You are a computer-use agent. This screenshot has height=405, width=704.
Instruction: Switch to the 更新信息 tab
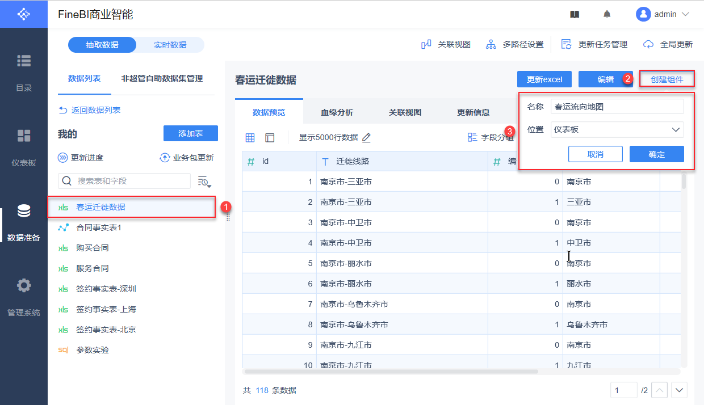click(x=473, y=112)
